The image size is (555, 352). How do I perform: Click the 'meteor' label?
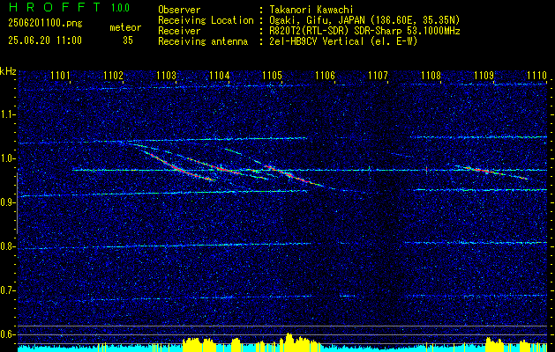point(125,27)
